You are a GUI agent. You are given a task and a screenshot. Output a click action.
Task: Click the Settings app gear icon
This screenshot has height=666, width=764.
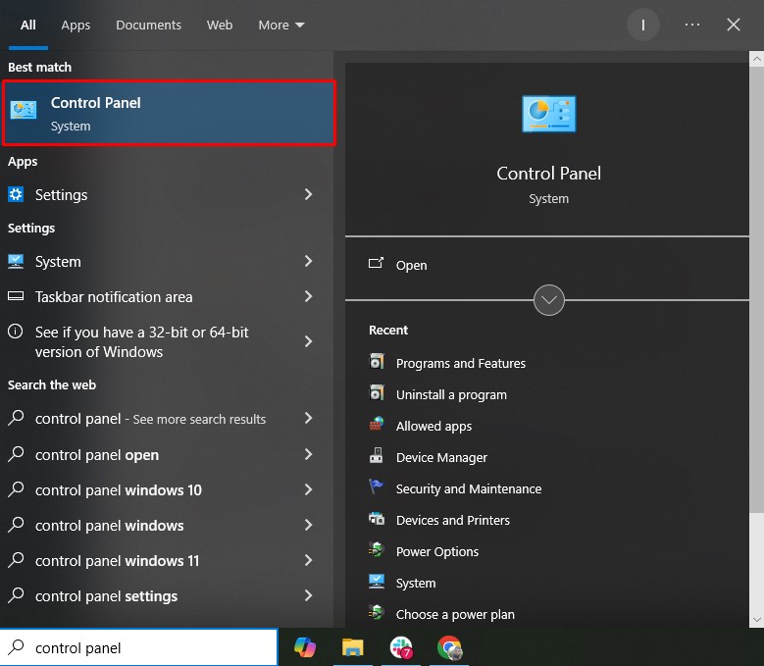tap(16, 194)
